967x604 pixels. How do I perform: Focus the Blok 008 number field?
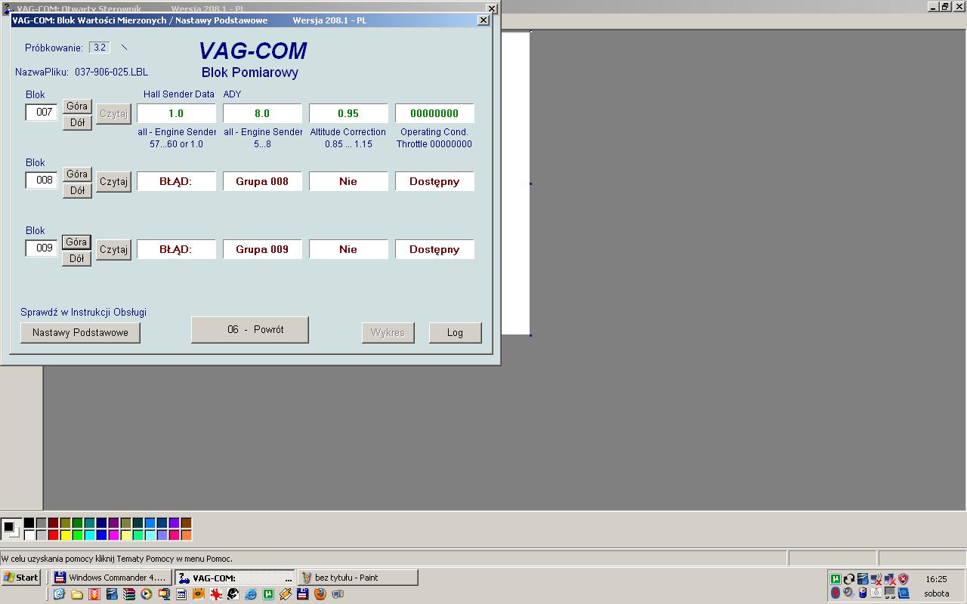42,180
